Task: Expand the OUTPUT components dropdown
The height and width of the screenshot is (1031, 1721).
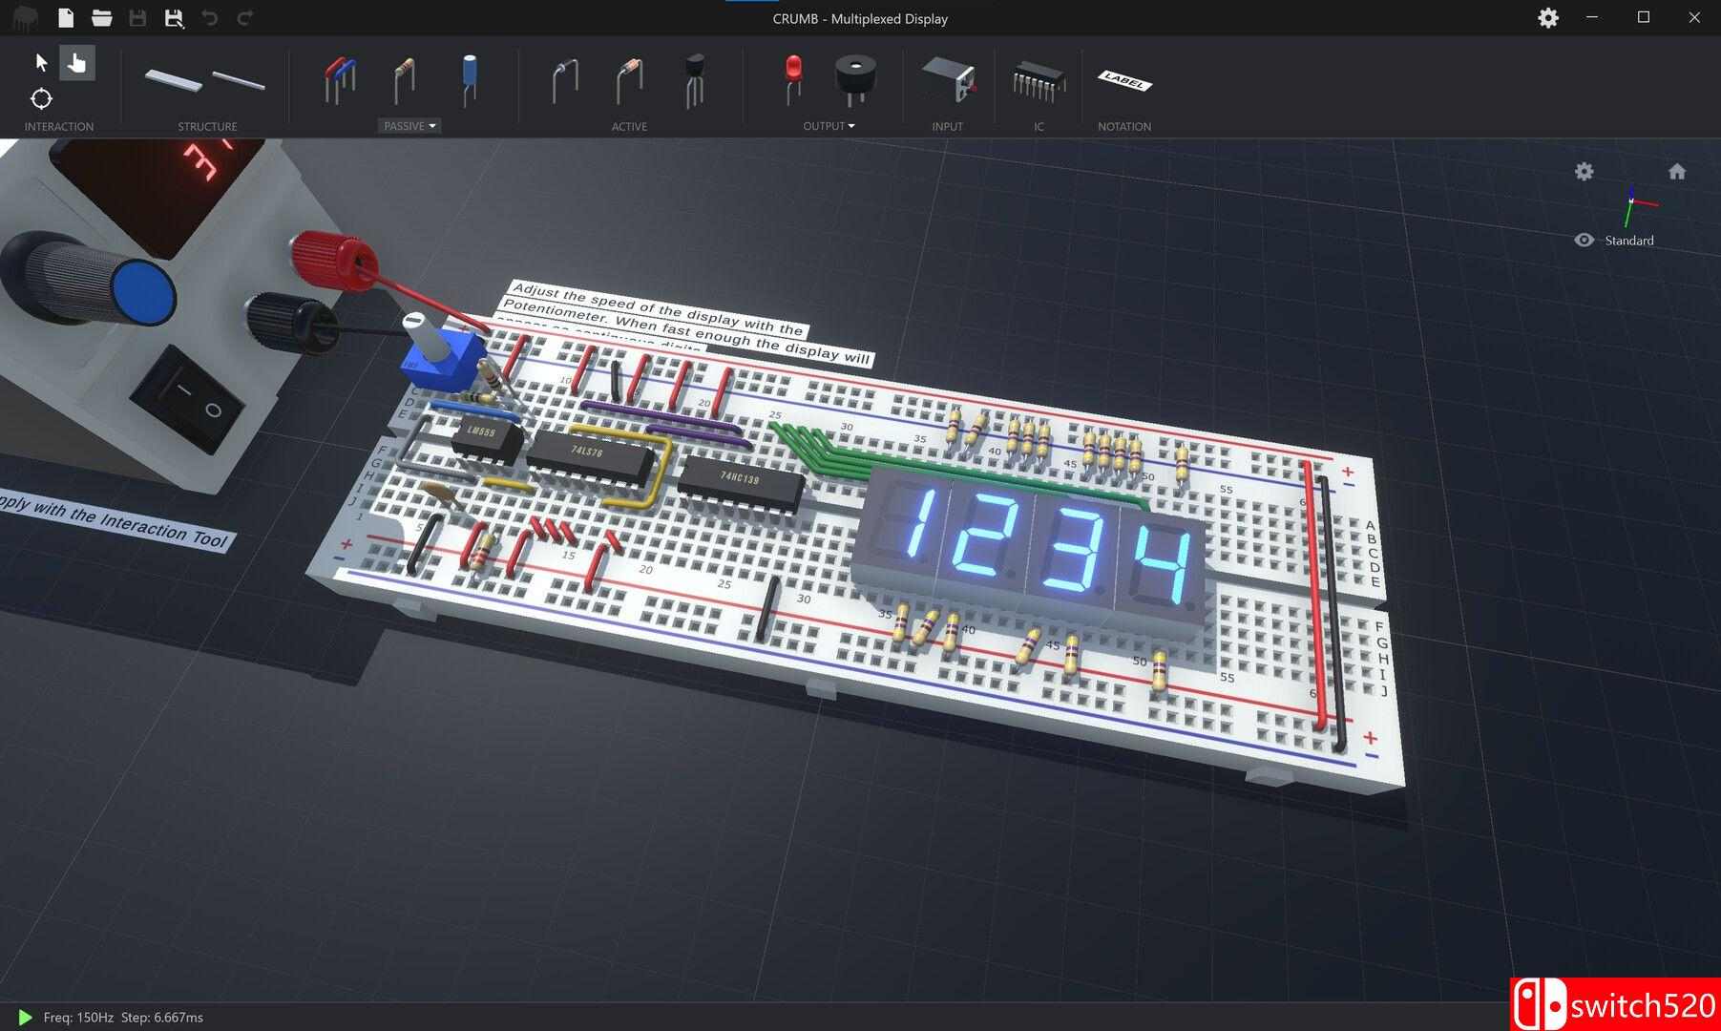Action: click(x=829, y=126)
